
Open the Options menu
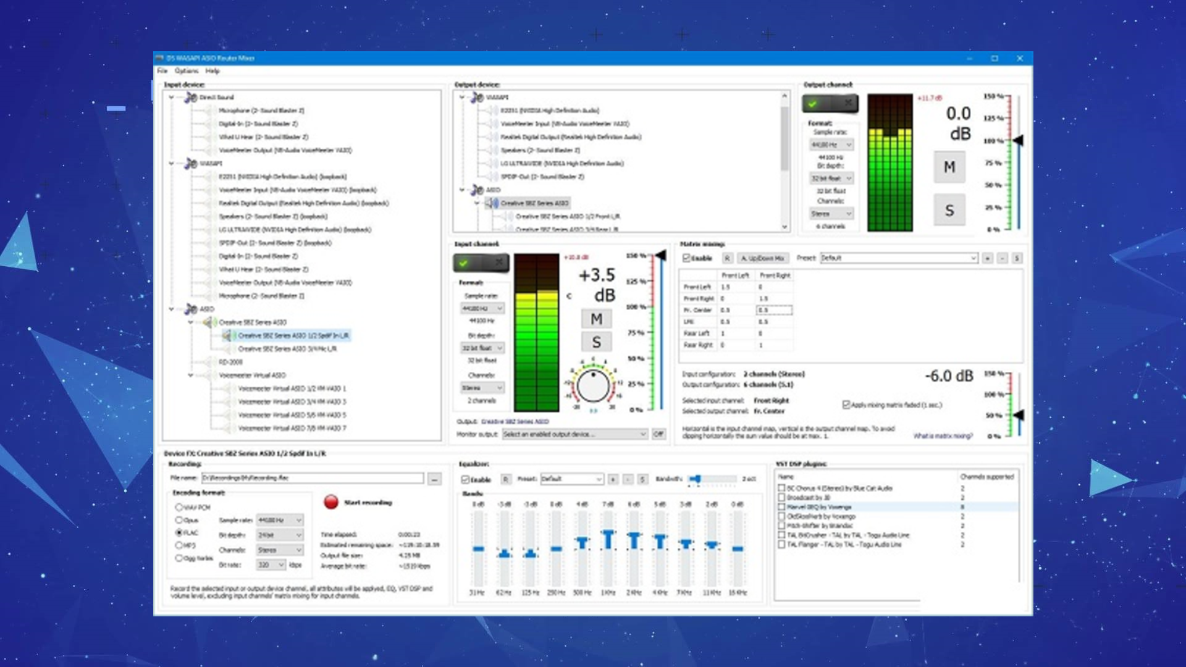tap(187, 71)
